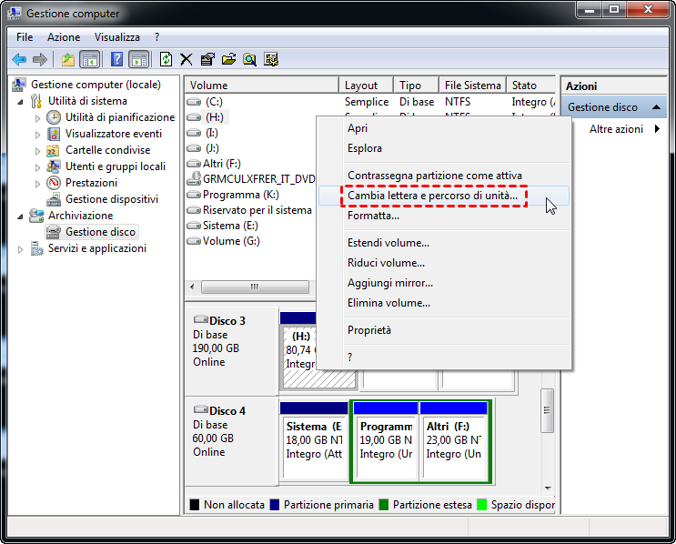Click the Non allocata legend color swatch

tap(195, 505)
